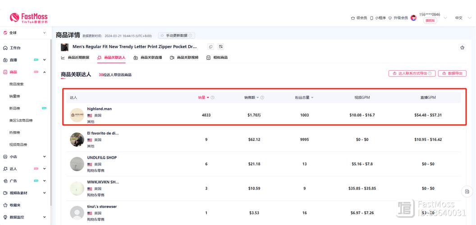Click the 直播GPM column header
Viewport: 476px width, 225px height.
click(x=428, y=98)
